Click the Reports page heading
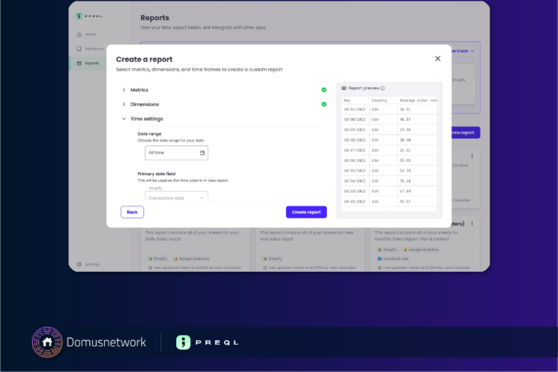558x372 pixels. coord(155,18)
